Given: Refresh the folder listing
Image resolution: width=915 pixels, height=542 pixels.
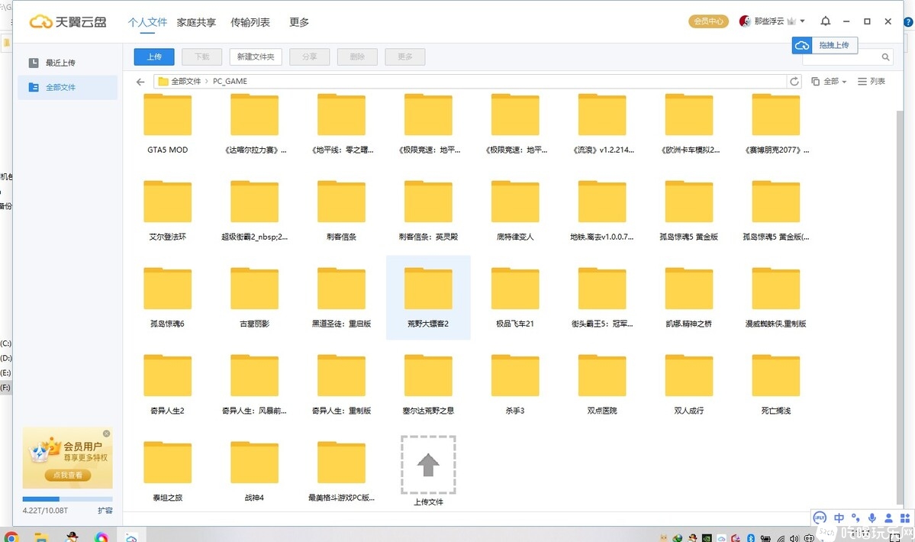Looking at the screenshot, I should pos(794,82).
